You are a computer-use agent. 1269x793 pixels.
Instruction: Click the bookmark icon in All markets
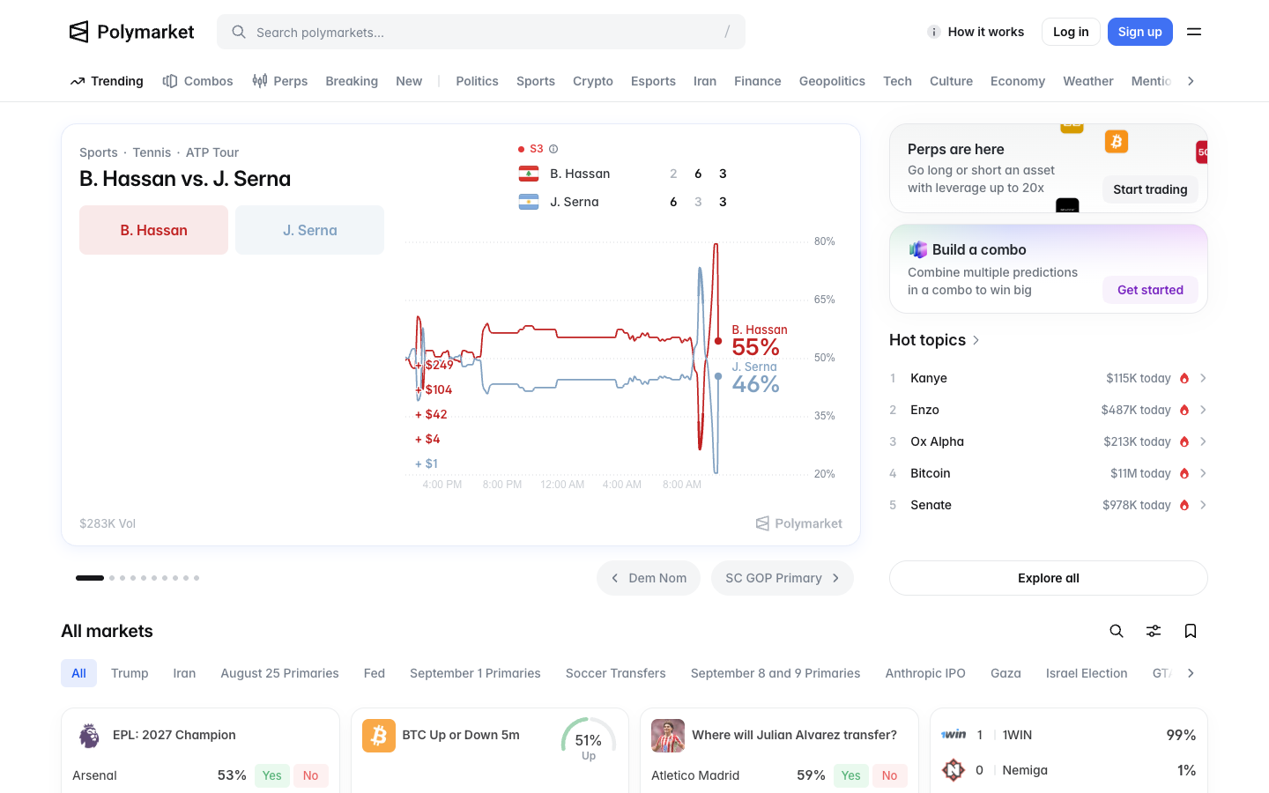pos(1191,631)
